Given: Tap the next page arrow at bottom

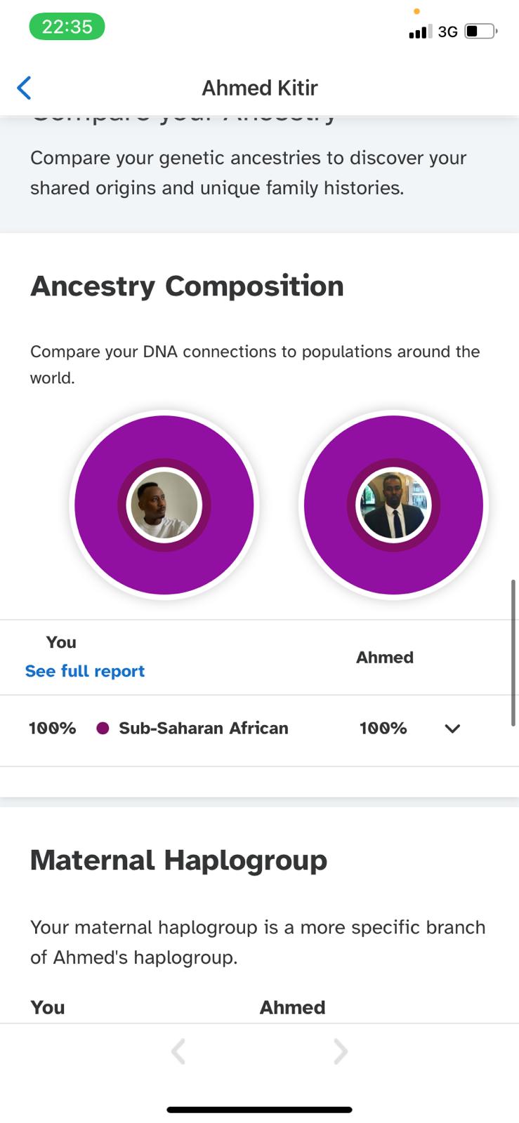Looking at the screenshot, I should click(341, 1051).
